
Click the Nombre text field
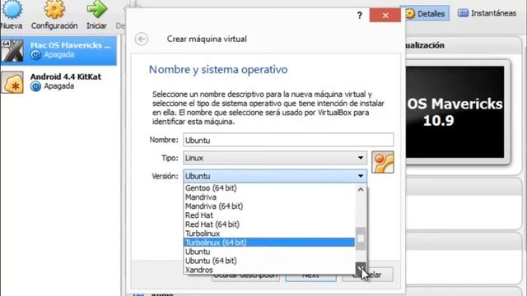coord(288,140)
